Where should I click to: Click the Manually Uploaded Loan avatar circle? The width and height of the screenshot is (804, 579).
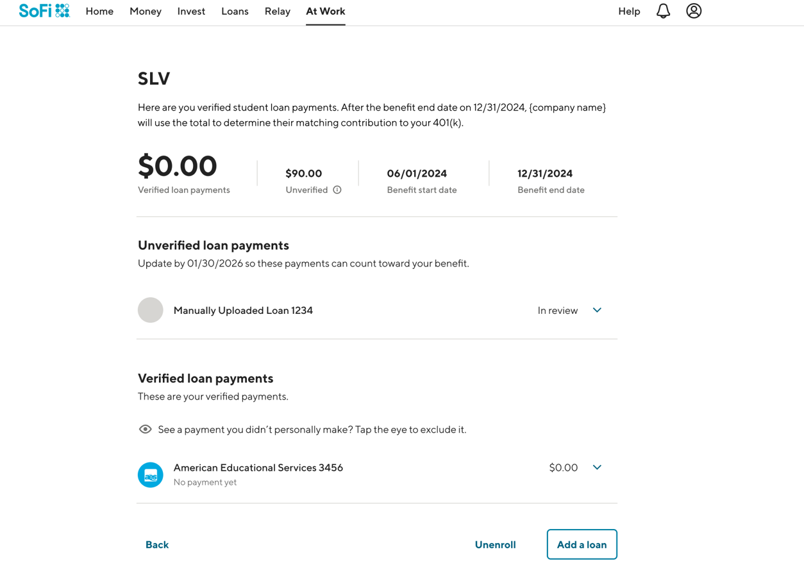(151, 310)
